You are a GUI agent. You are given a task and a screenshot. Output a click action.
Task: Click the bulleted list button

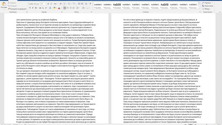65,4
